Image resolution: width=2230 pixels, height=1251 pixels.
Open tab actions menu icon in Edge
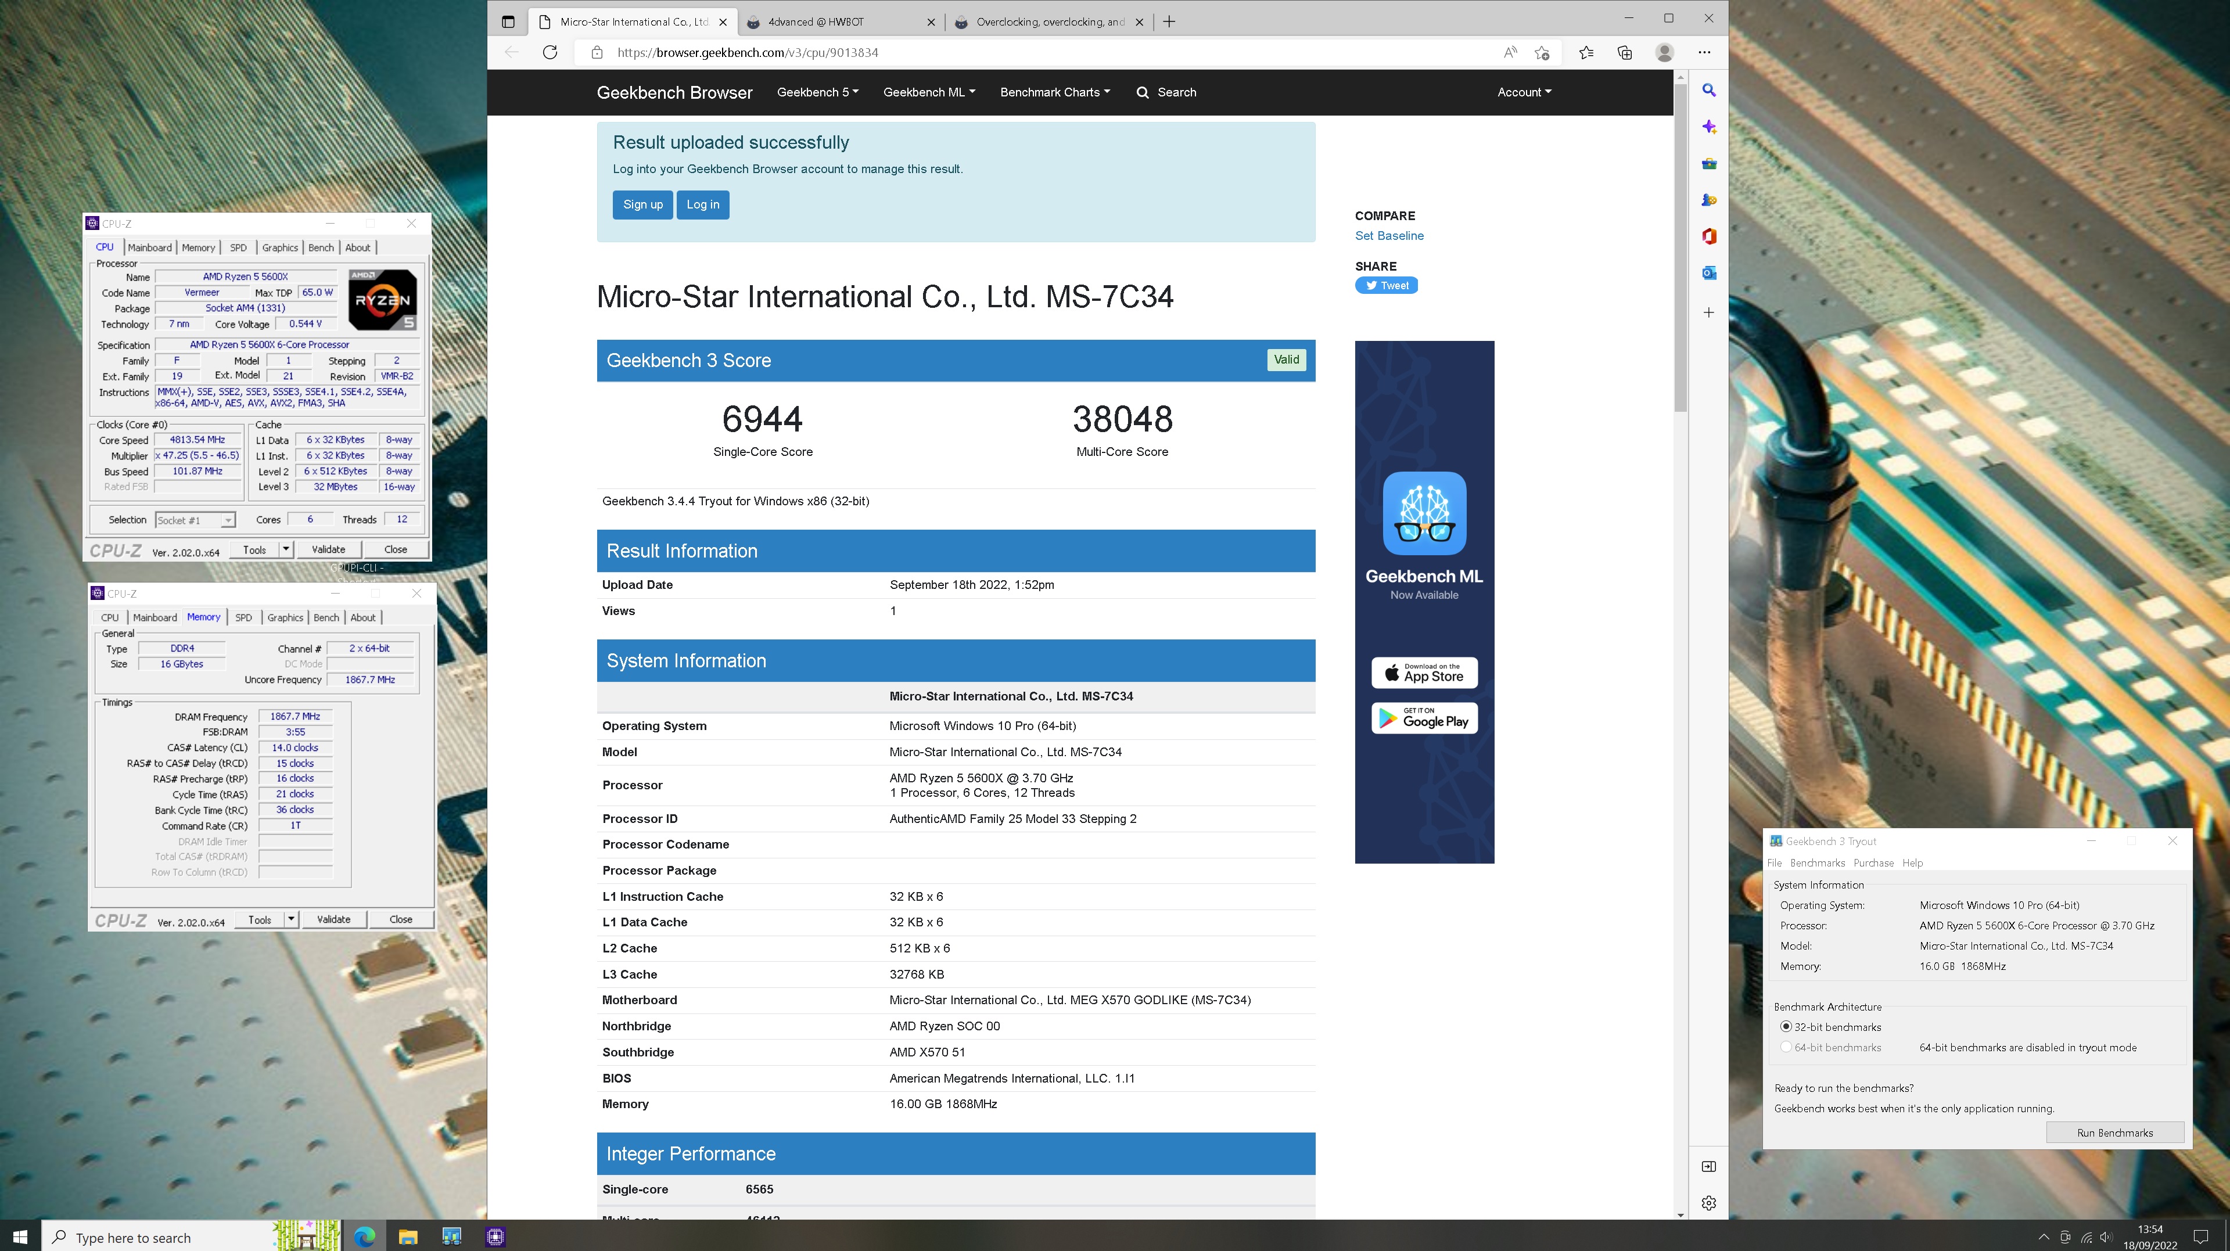(508, 21)
